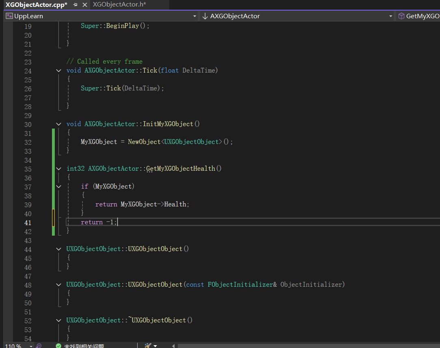440x348 pixels.
Task: Open the UppLearn project scope dropdown
Action: tap(195, 16)
